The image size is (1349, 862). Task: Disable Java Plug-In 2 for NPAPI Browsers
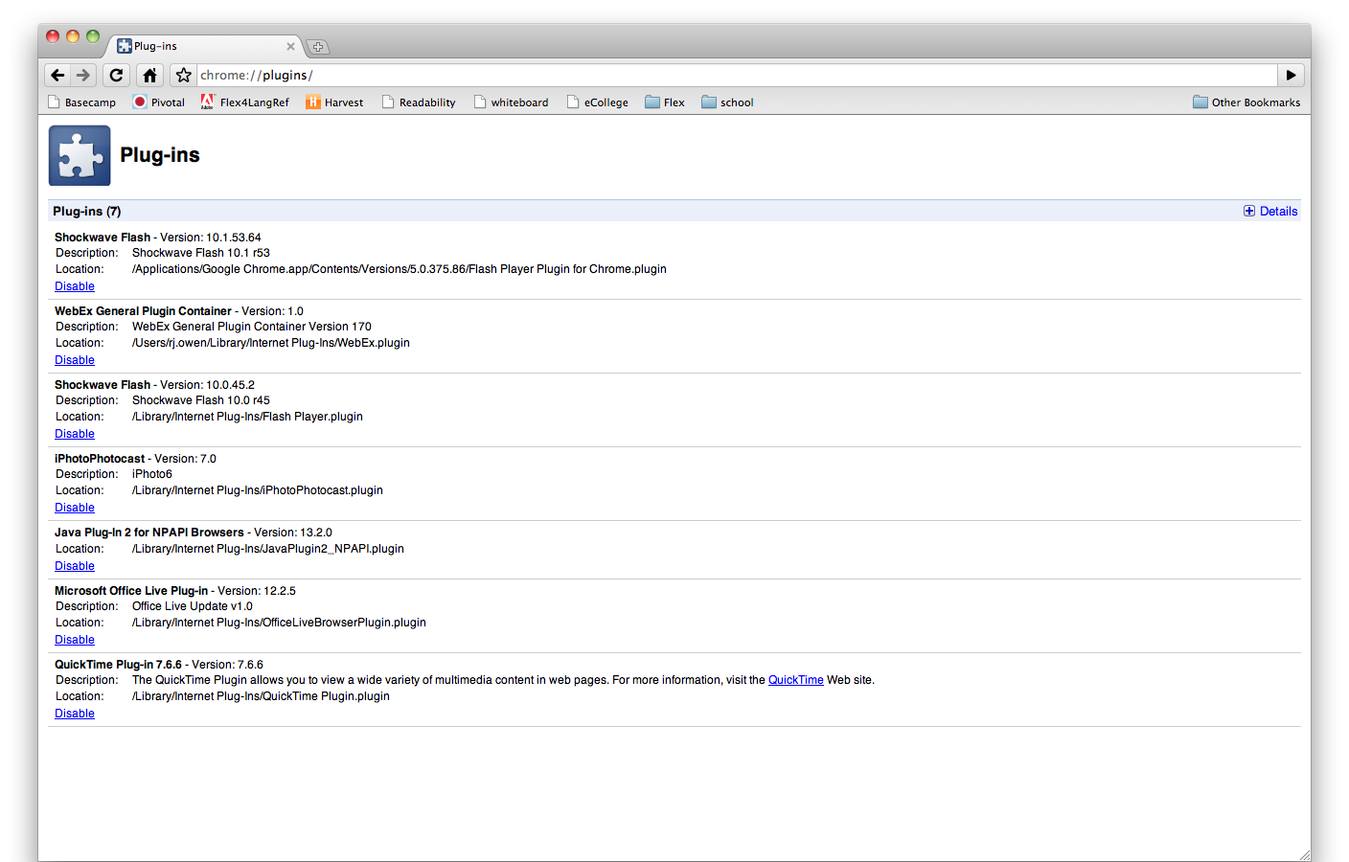(75, 566)
